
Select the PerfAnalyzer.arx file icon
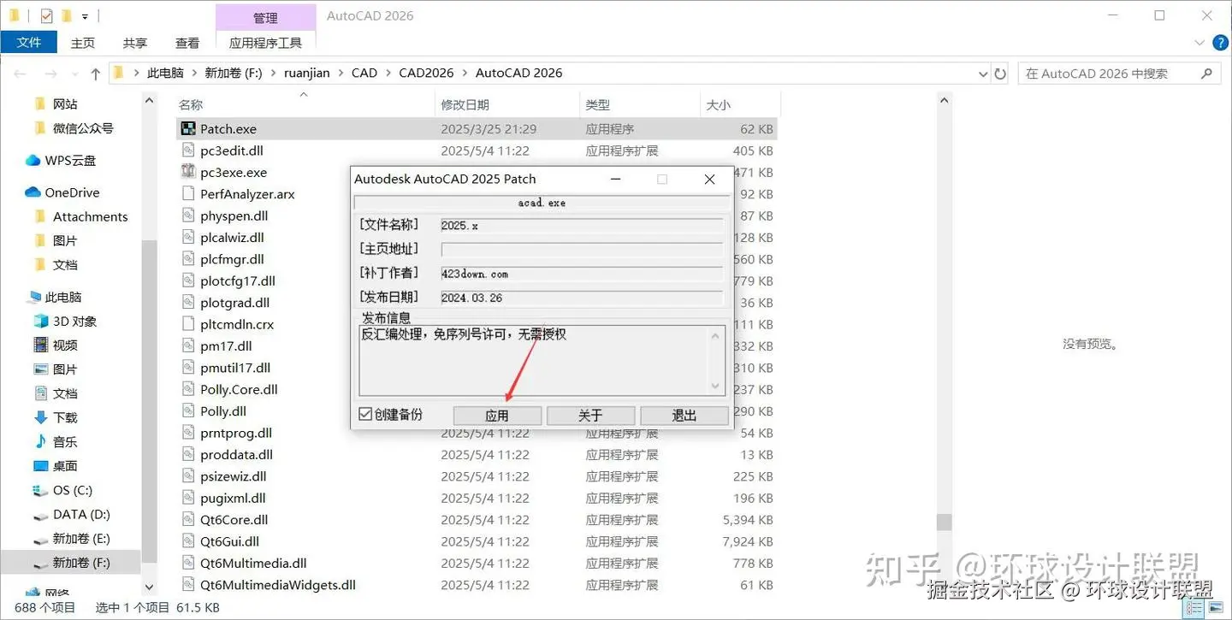(x=188, y=194)
